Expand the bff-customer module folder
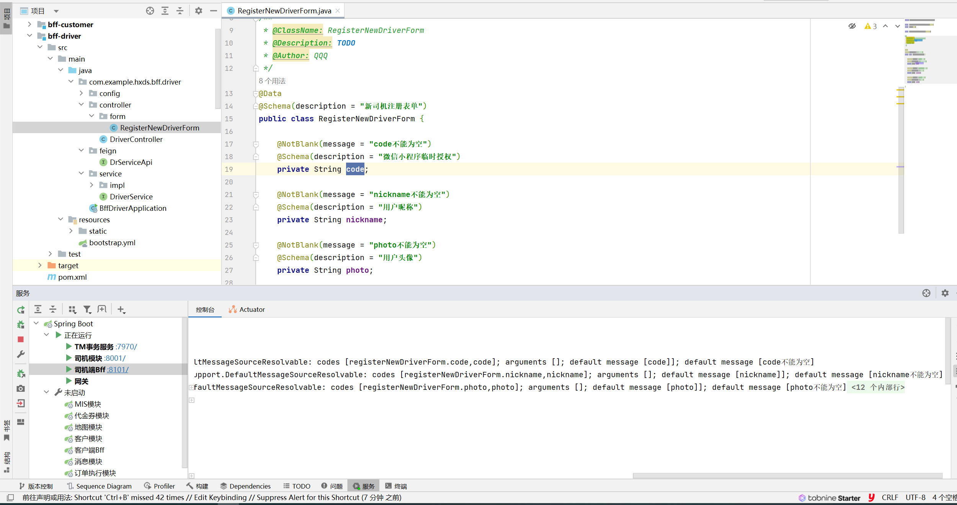This screenshot has height=505, width=957. (x=29, y=24)
